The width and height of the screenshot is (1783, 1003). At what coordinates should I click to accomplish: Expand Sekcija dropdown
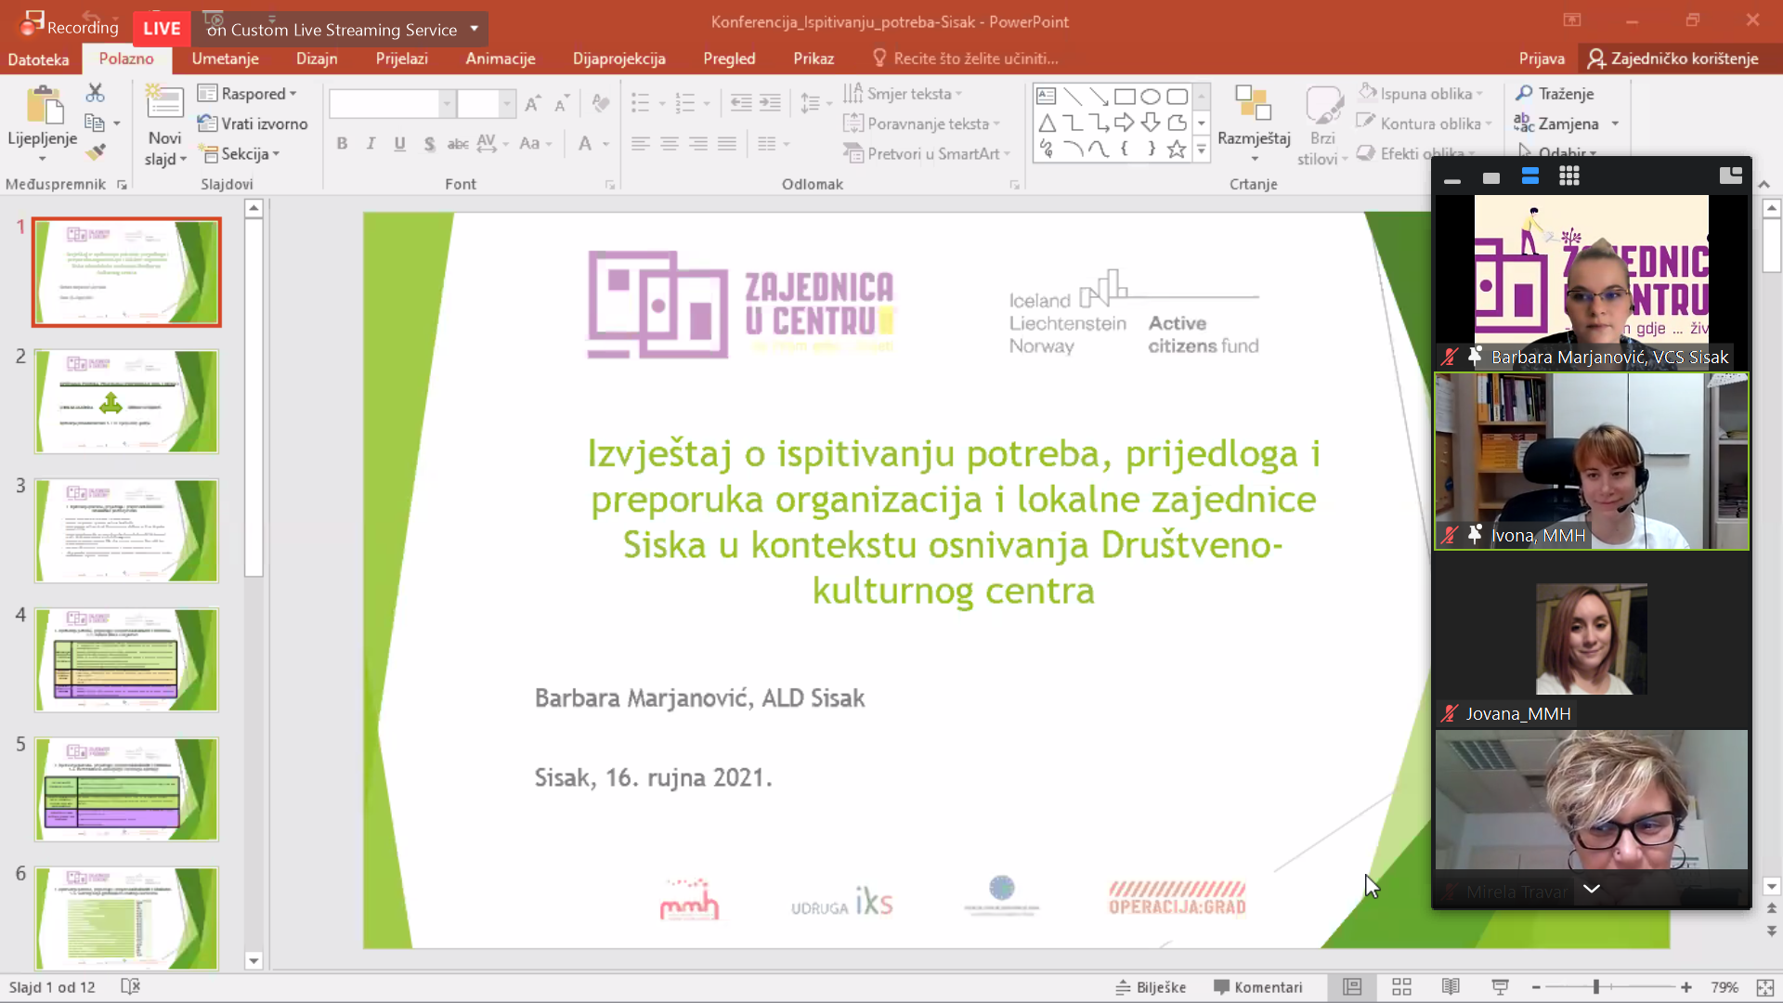[x=241, y=154]
